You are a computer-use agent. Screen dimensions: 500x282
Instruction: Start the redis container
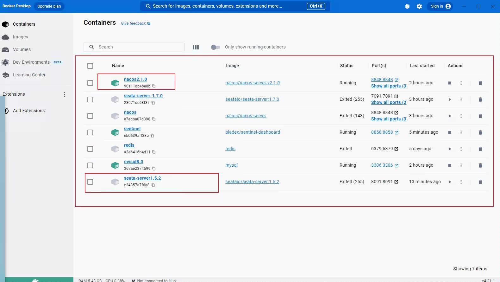[450, 149]
